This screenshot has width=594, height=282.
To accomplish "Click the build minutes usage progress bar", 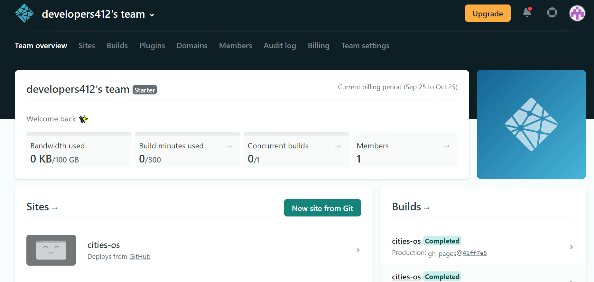I will pos(188,133).
